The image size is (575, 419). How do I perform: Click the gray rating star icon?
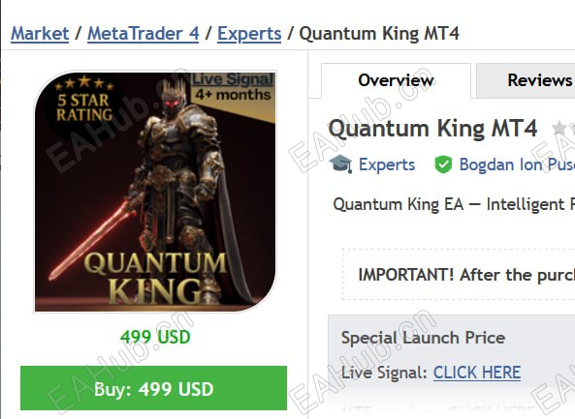point(559,129)
